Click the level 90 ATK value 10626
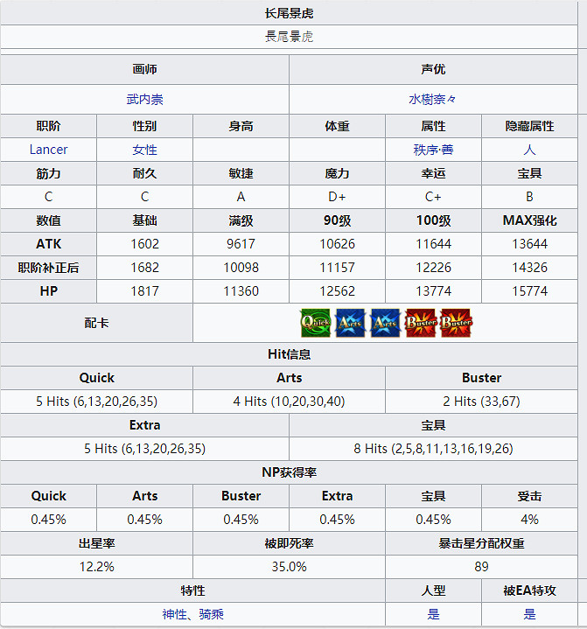The width and height of the screenshot is (587, 629). click(x=337, y=244)
